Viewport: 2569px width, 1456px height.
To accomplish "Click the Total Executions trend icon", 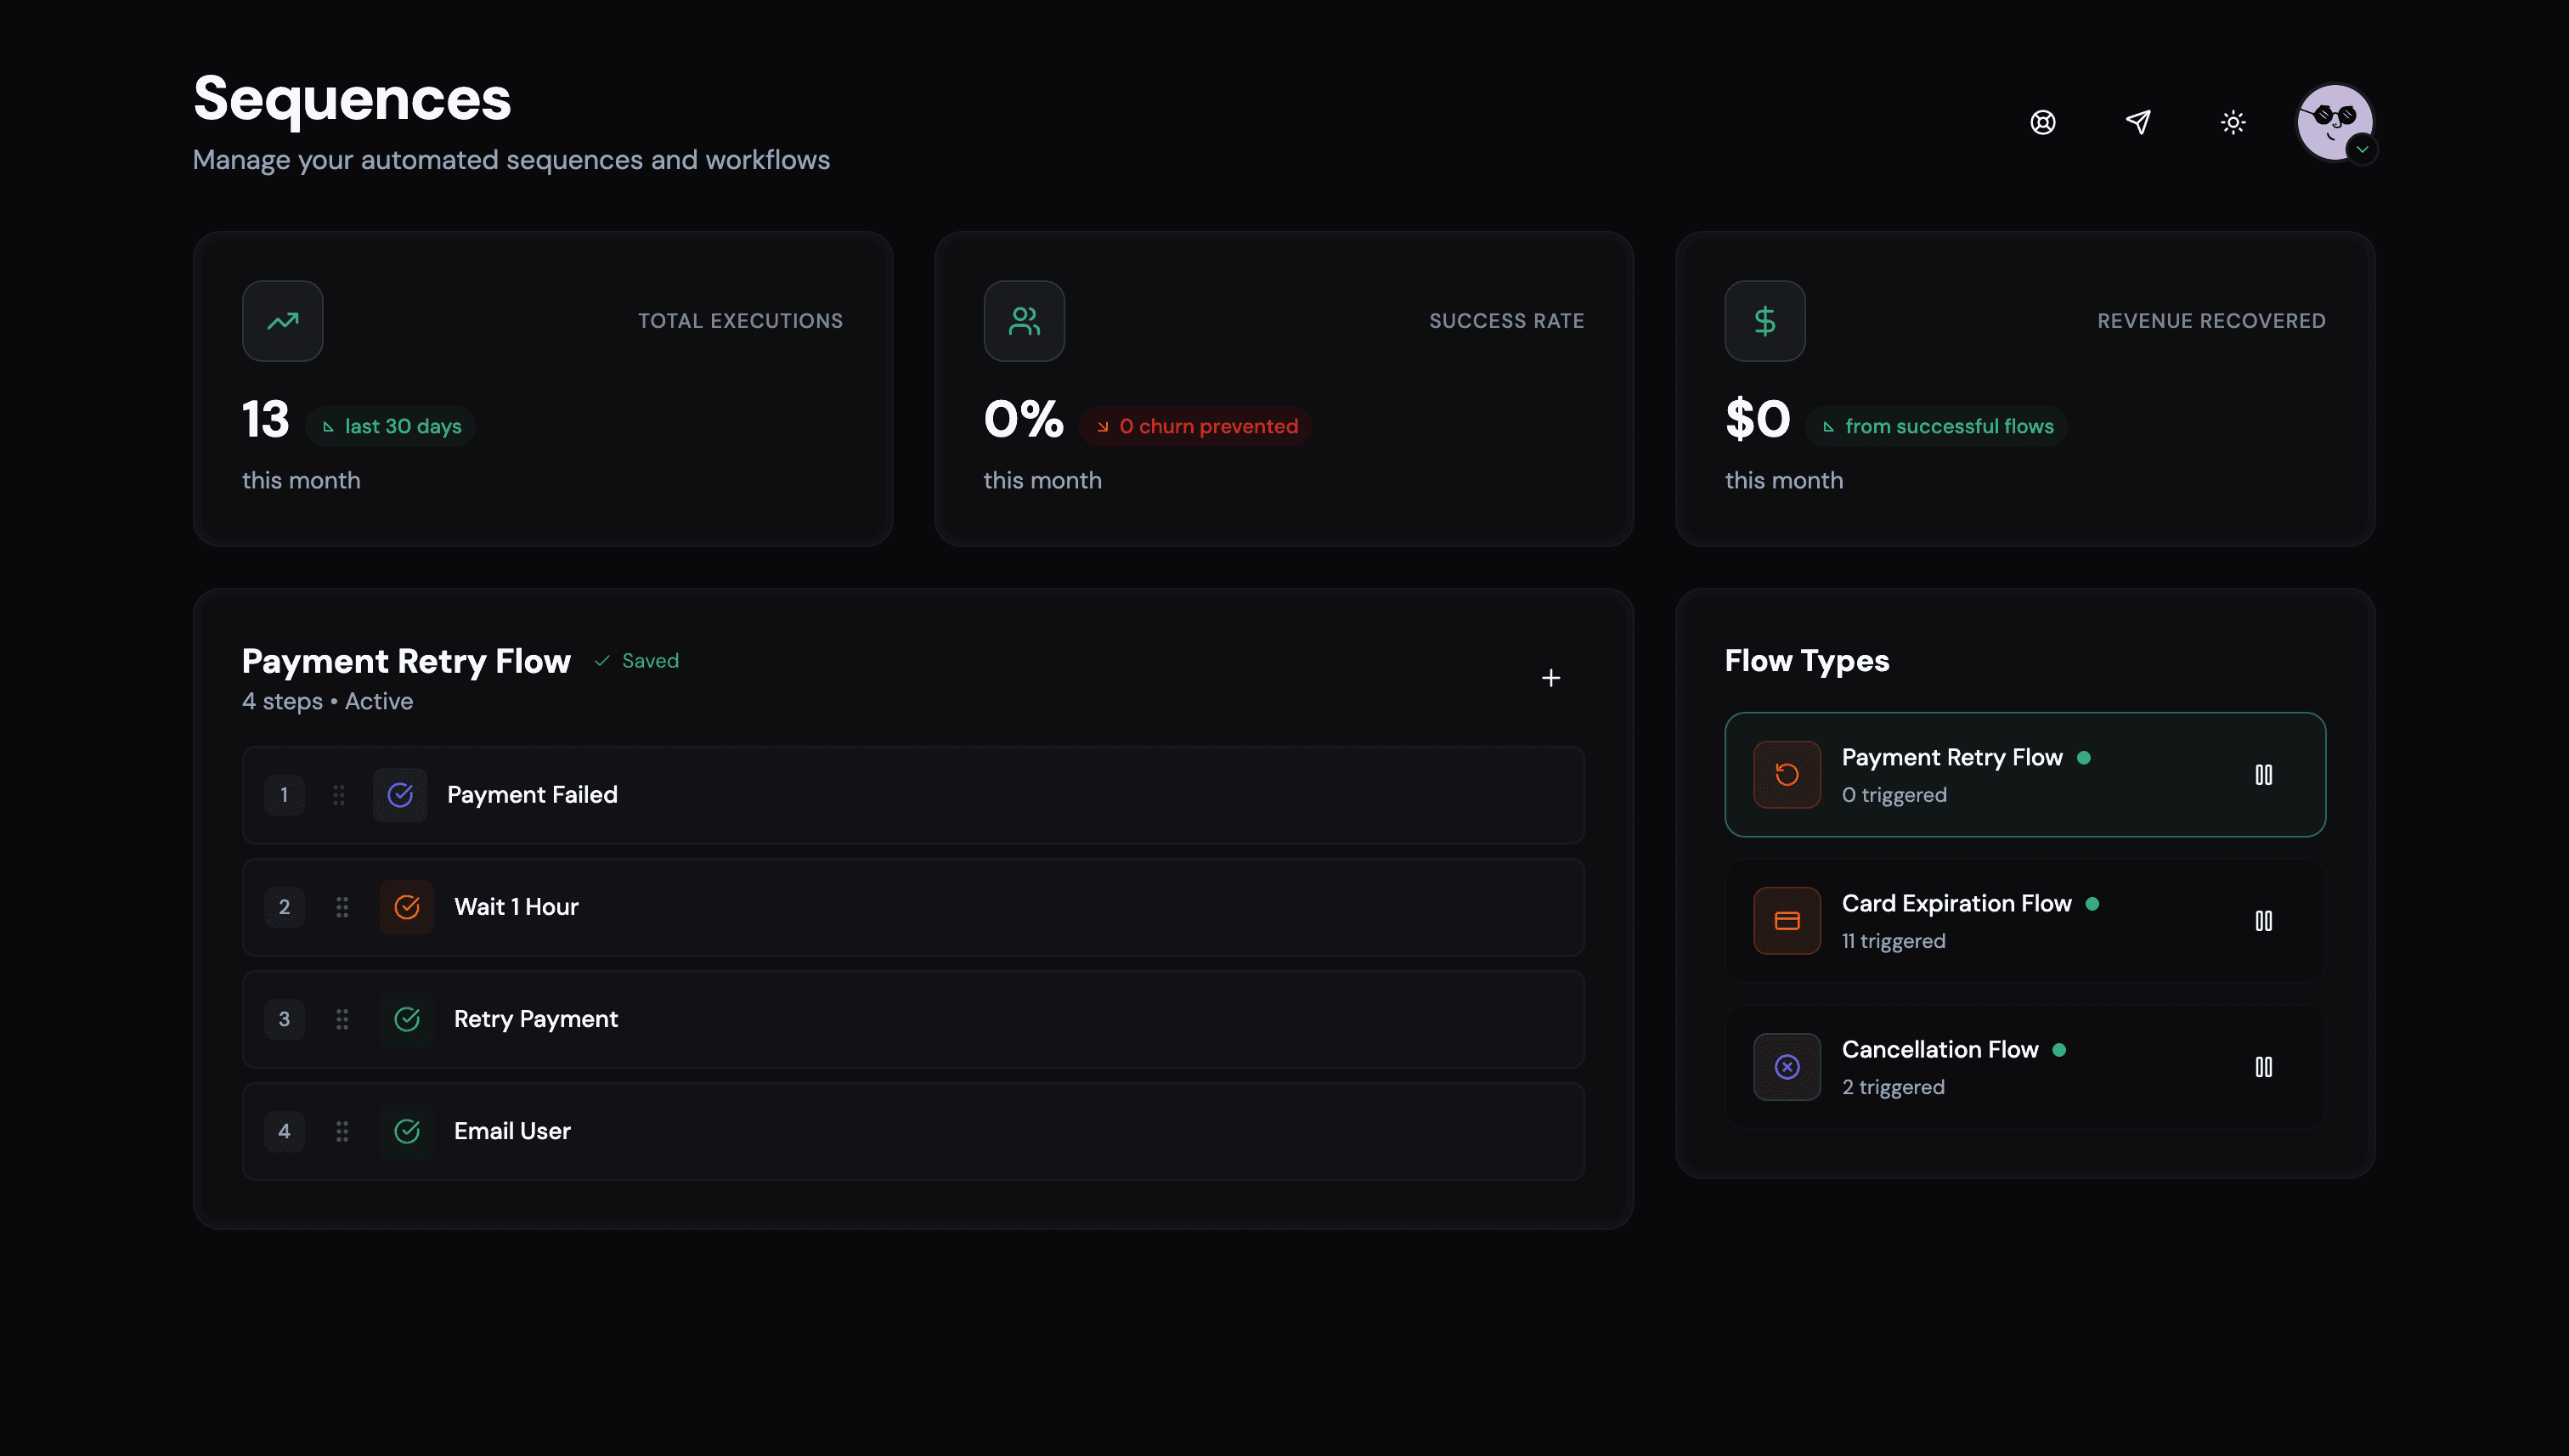I will tap(282, 321).
